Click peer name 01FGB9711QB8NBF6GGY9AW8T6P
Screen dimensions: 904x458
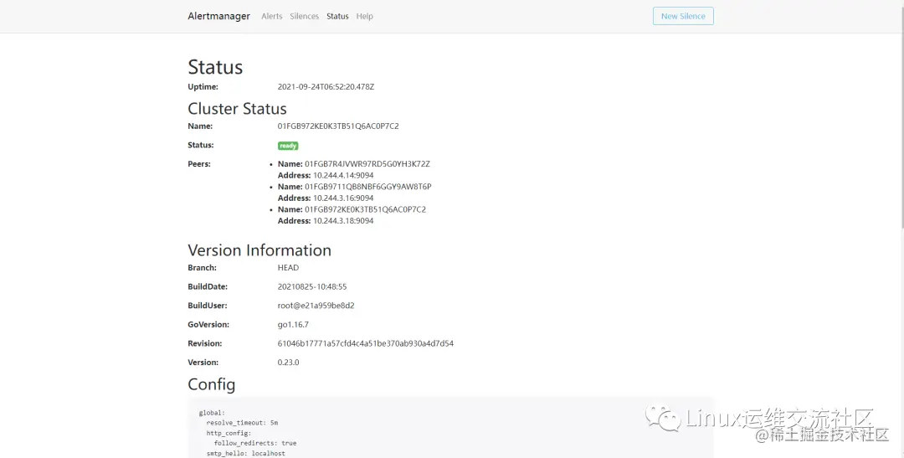click(367, 187)
